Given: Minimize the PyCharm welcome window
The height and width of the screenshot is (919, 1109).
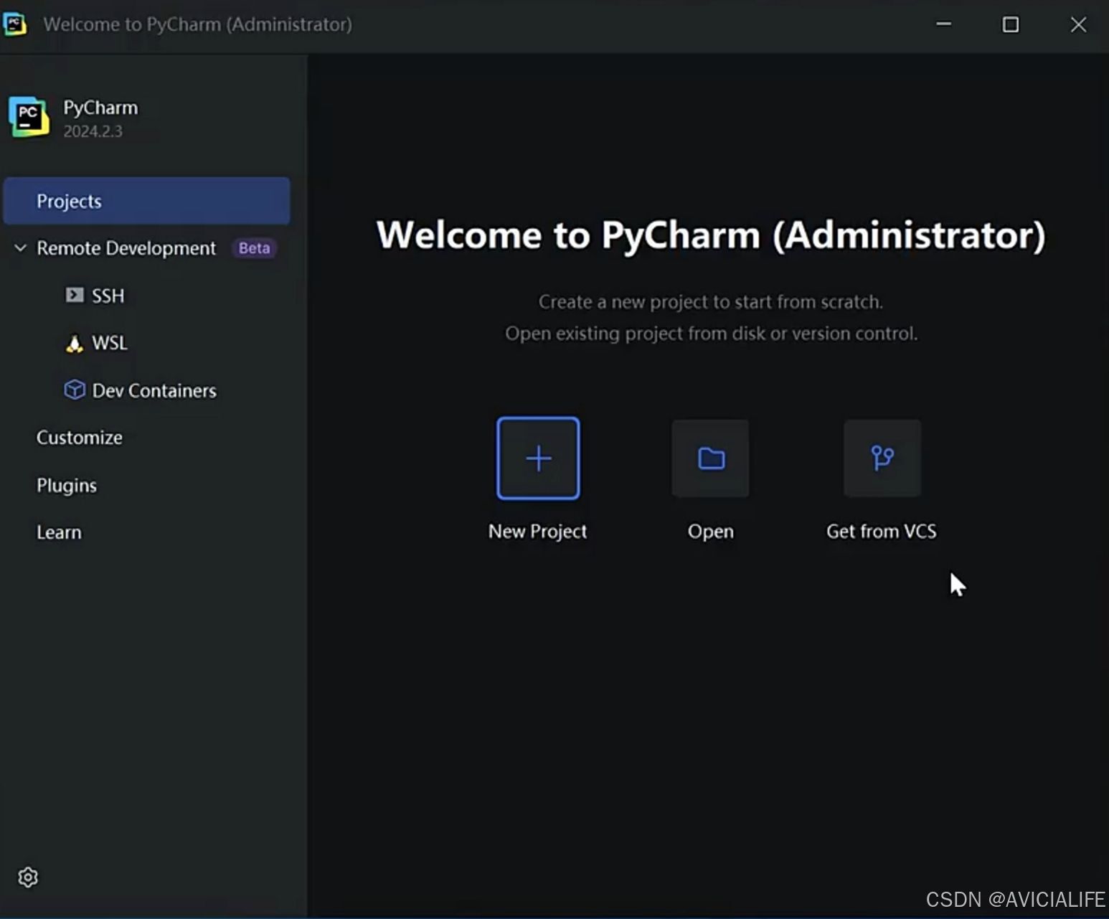Looking at the screenshot, I should 944,24.
